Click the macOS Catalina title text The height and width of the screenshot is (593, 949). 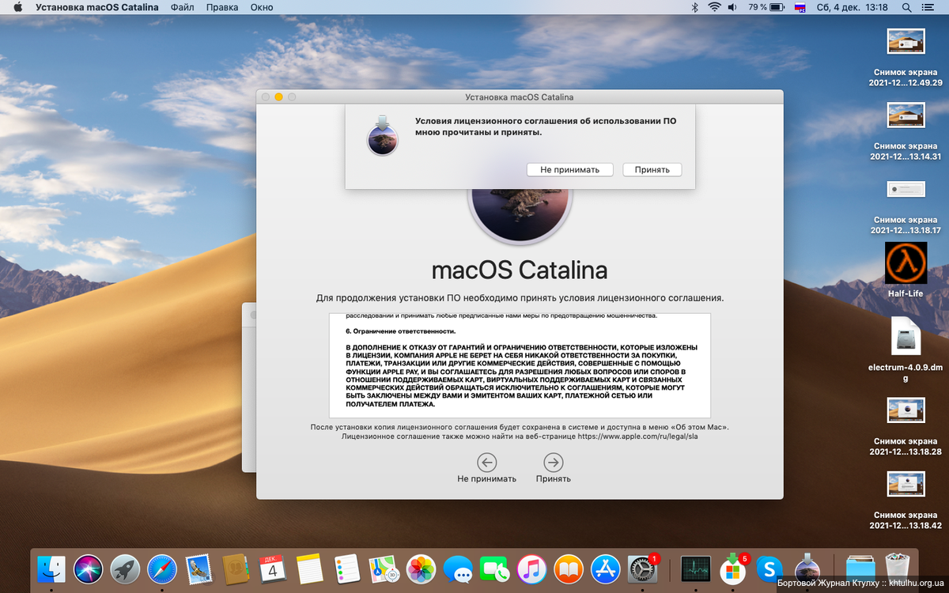[520, 270]
